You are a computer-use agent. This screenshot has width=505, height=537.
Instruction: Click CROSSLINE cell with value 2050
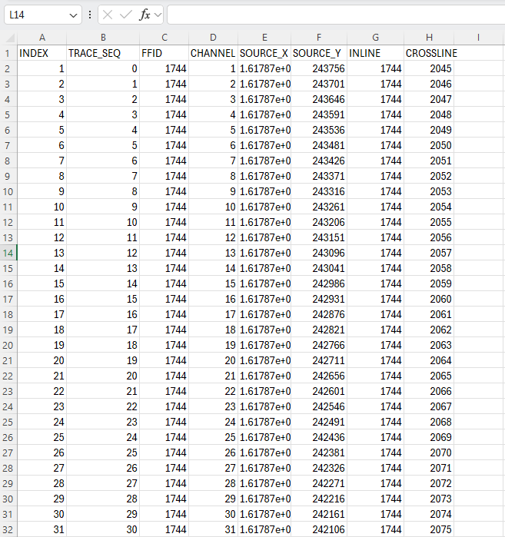pyautogui.click(x=429, y=145)
